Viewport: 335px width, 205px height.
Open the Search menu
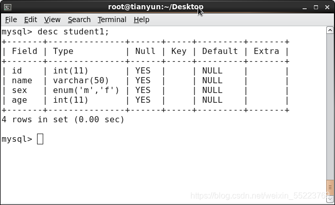pos(79,20)
